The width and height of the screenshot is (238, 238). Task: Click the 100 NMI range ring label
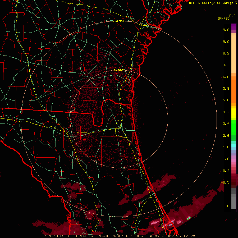coord(119,21)
